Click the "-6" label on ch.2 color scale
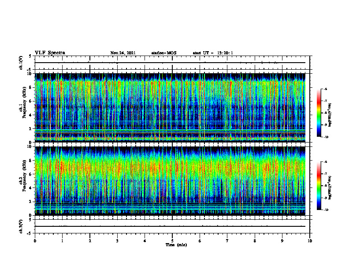This screenshot has width=349, height=270. click(325, 162)
